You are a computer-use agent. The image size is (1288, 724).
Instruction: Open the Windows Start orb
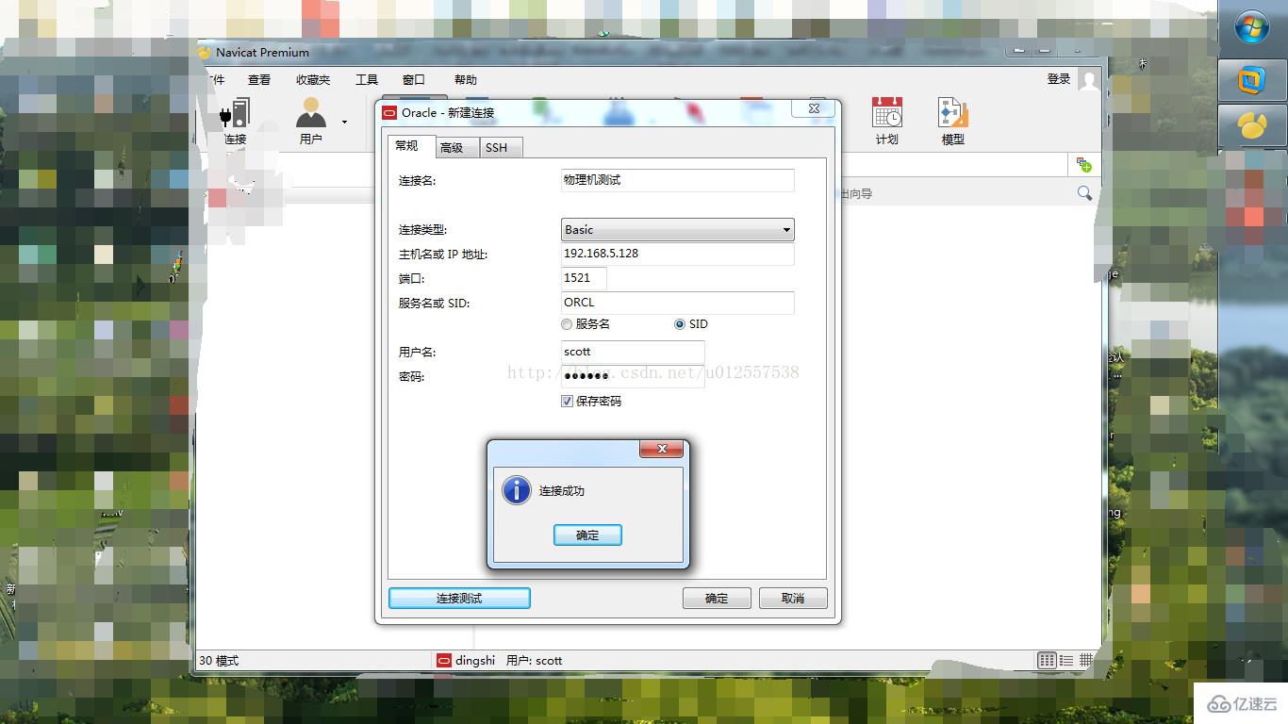pos(1252,27)
